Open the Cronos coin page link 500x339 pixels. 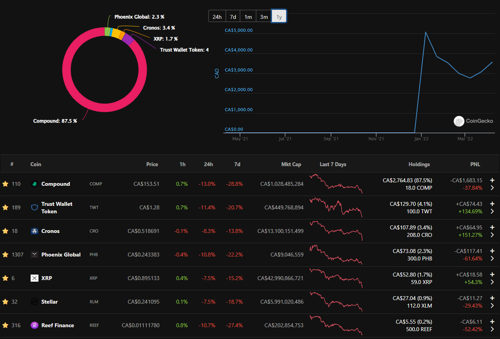51,231
